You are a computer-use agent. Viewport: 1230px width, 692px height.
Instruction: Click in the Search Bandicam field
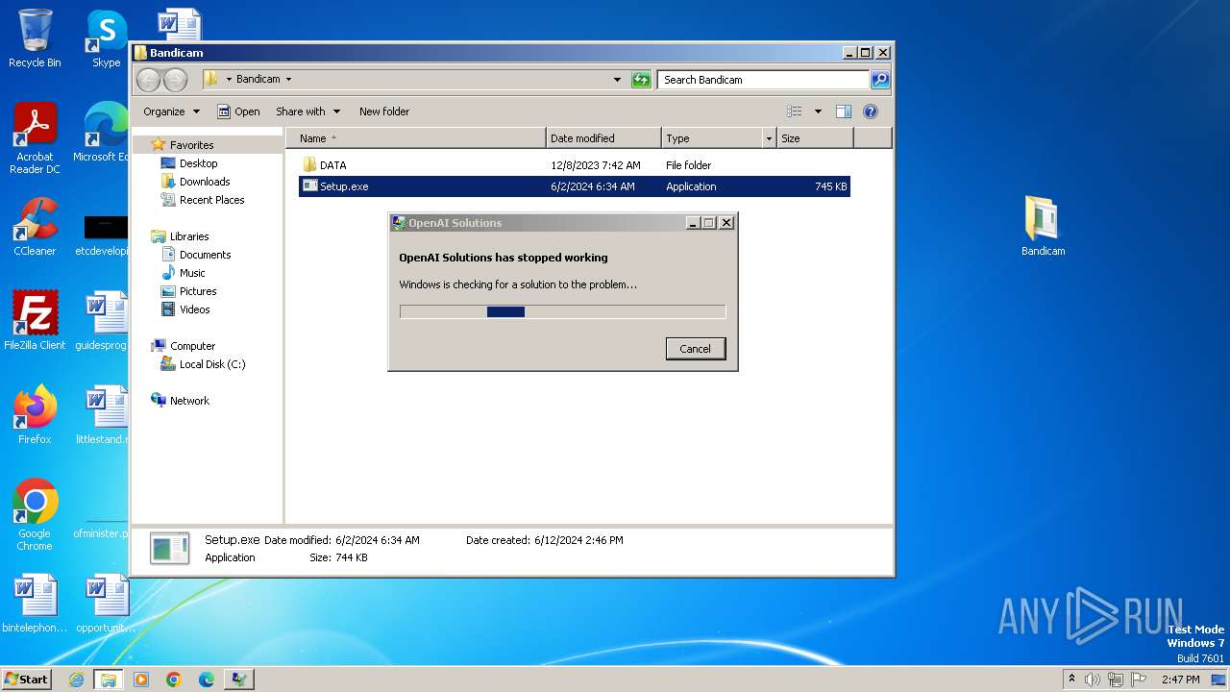coord(764,80)
